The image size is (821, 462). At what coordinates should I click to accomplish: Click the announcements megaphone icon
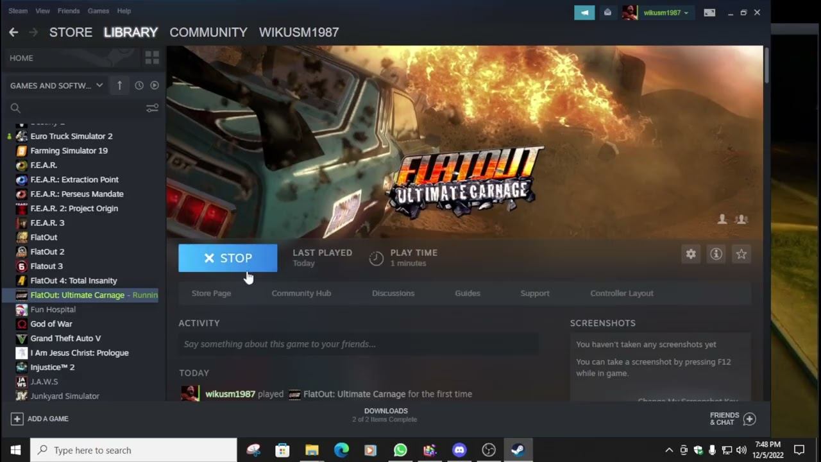[x=584, y=12]
